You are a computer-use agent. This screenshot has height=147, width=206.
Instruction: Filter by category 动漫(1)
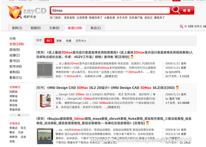(15, 55)
